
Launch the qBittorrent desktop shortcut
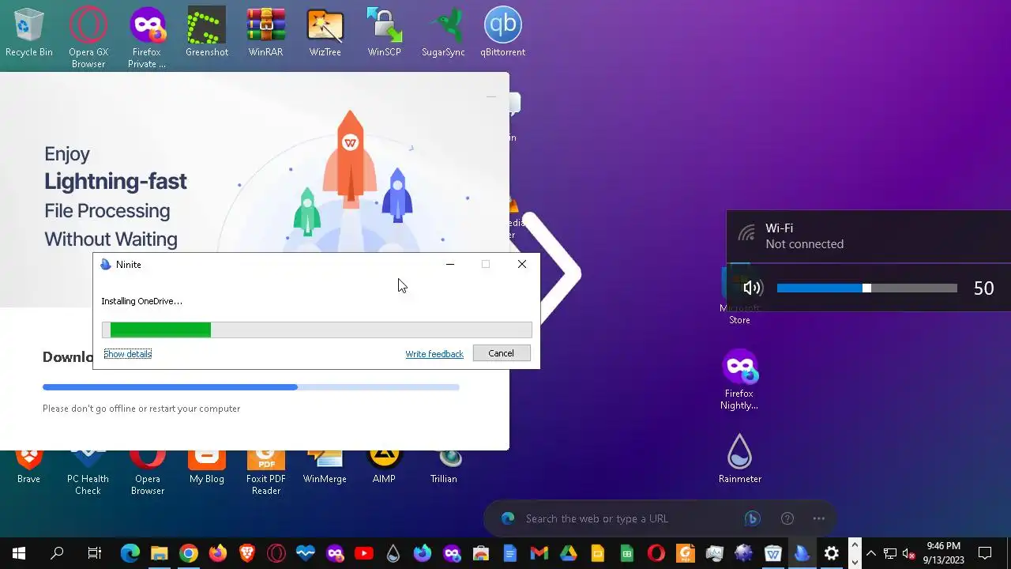[x=503, y=33]
